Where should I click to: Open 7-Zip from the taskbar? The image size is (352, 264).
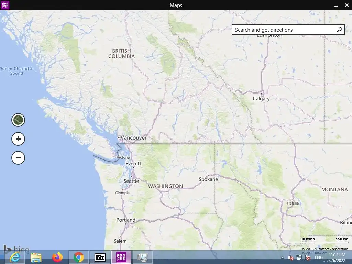100,257
